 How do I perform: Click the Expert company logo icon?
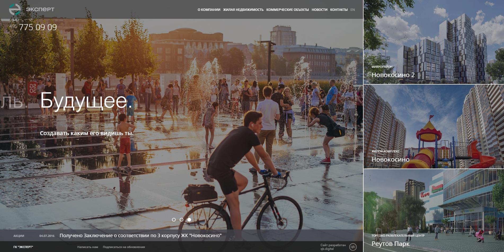pyautogui.click(x=15, y=10)
